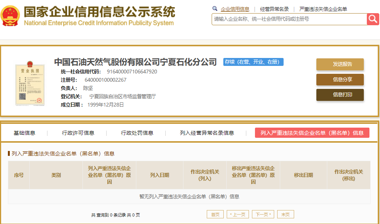This screenshot has width=380, height=224.
Task: Go to first page with 首页 button
Action: 215,214
